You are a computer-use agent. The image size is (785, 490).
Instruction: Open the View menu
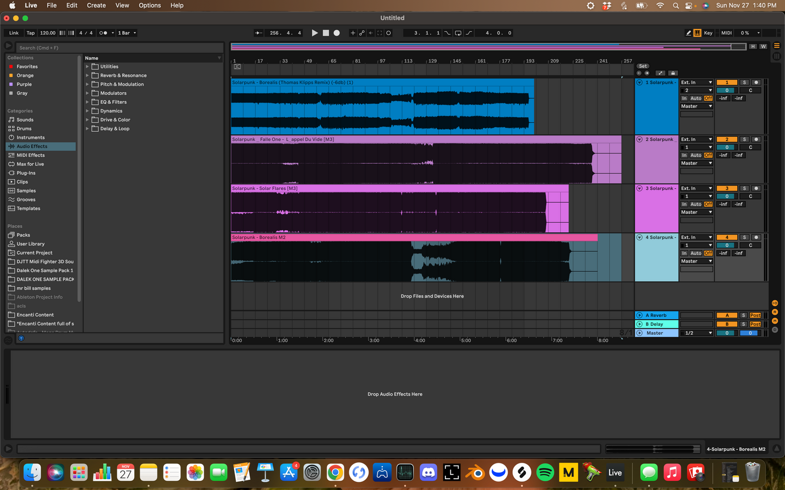coord(122,5)
